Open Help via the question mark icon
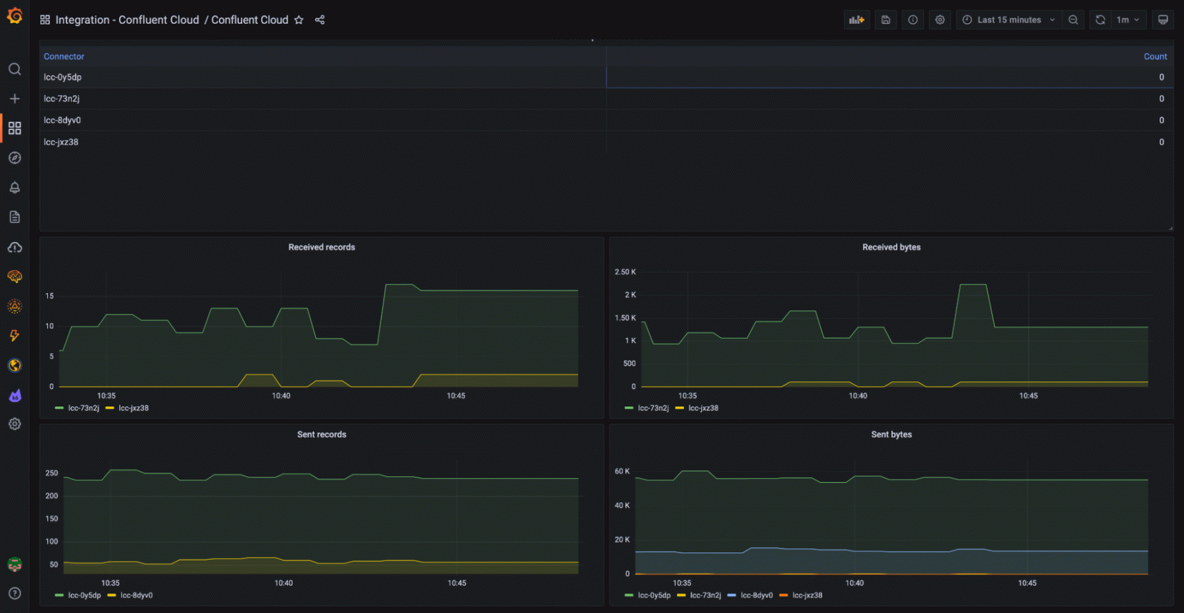The image size is (1184, 613). [x=14, y=593]
